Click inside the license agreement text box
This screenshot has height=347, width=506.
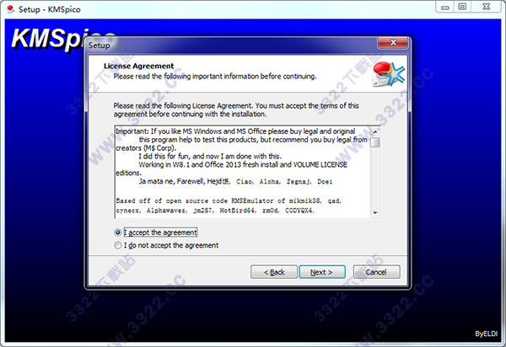tap(242, 172)
